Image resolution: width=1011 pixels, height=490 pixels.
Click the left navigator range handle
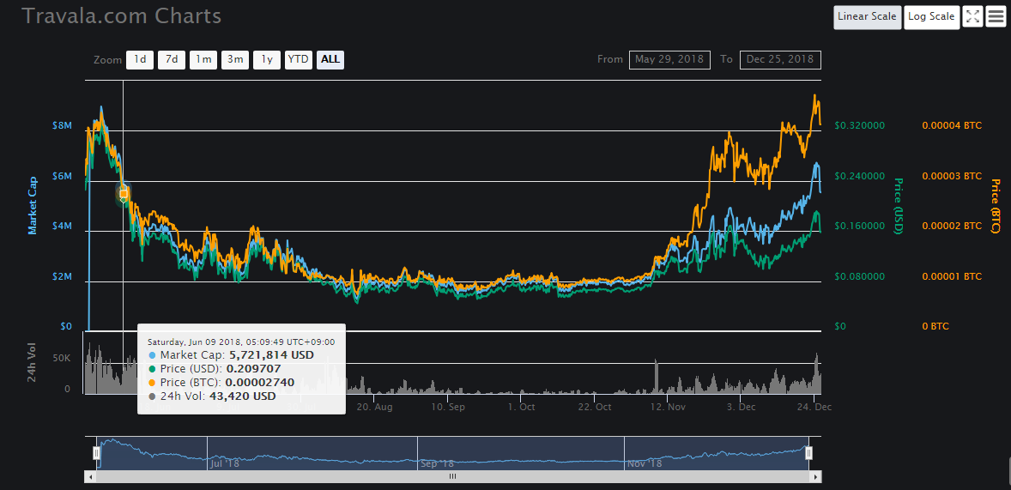(97, 453)
